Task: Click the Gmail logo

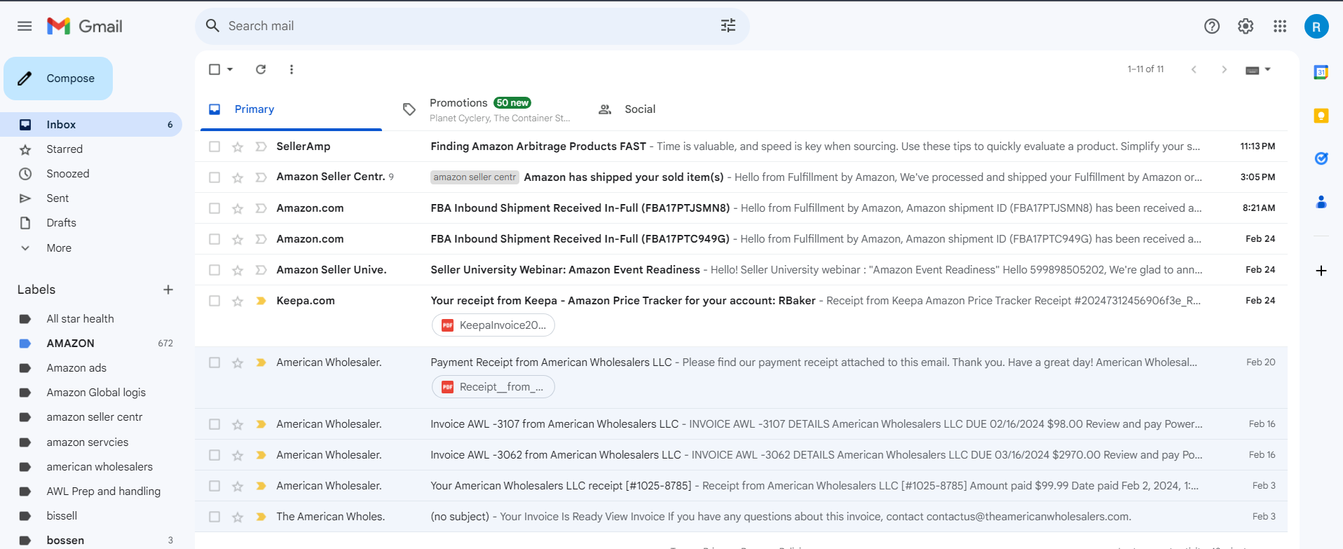Action: click(85, 26)
